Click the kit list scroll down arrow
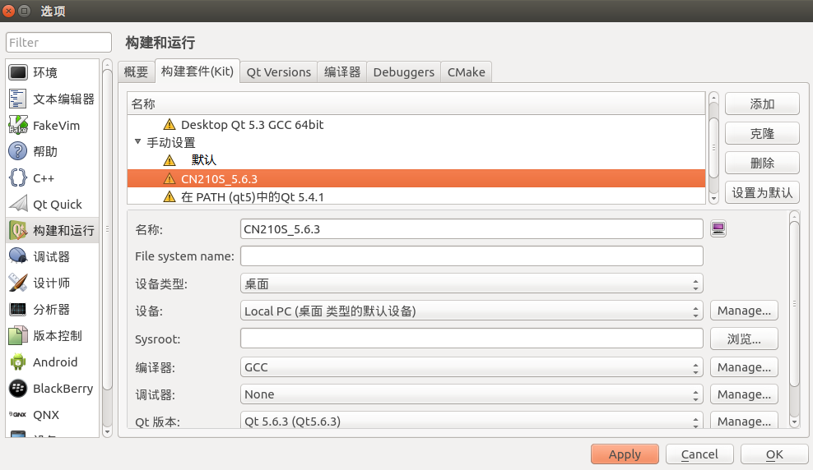The width and height of the screenshot is (813, 470). pos(713,199)
